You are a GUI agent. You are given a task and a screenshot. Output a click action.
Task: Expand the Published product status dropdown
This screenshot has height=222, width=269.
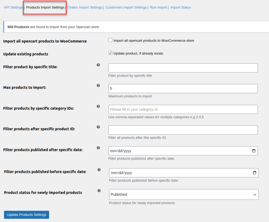pyautogui.click(x=184, y=194)
